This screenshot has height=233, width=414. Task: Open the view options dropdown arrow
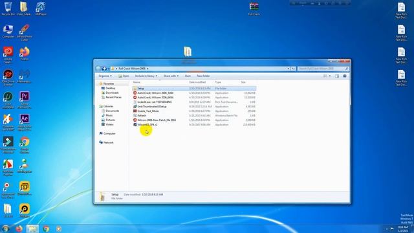pos(329,76)
